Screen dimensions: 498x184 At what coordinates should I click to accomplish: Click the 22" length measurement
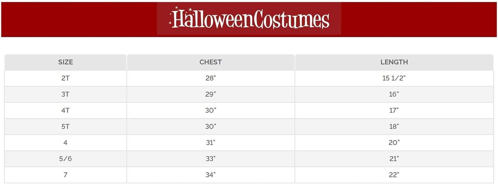394,175
